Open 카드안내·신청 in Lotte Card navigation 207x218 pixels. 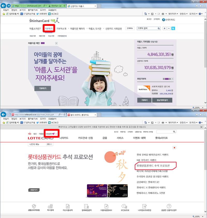[85, 138]
